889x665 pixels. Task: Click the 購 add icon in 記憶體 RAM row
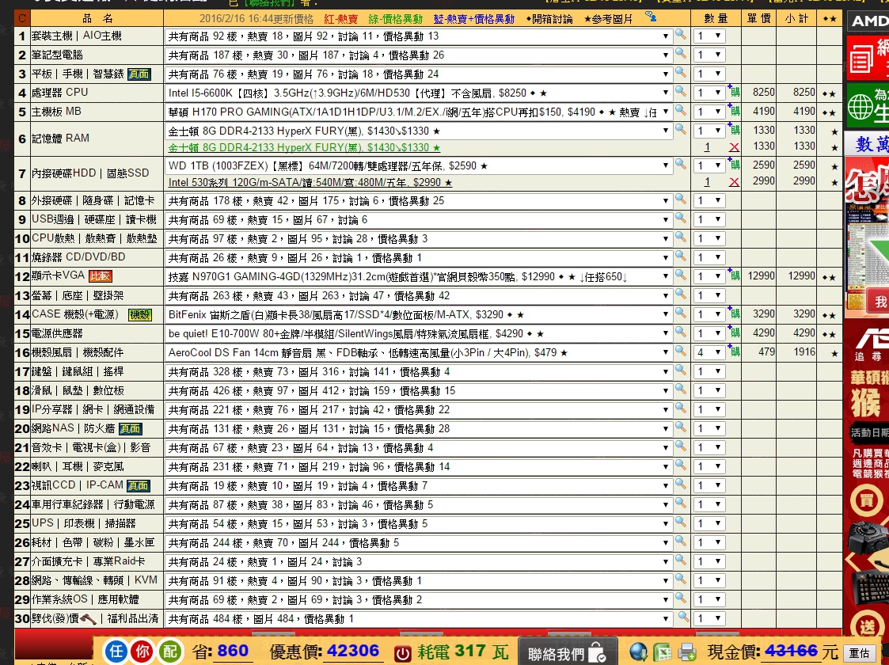[734, 131]
